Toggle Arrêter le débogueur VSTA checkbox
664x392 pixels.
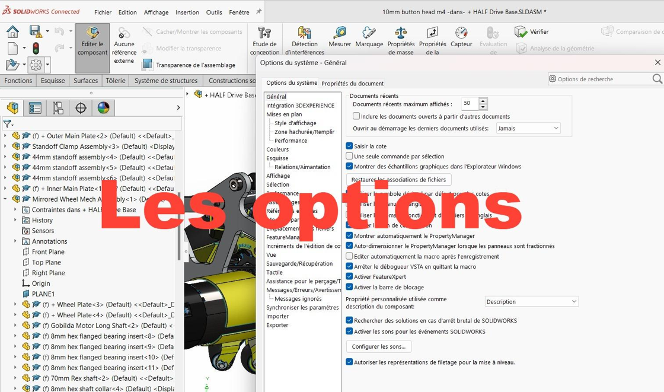coord(349,266)
